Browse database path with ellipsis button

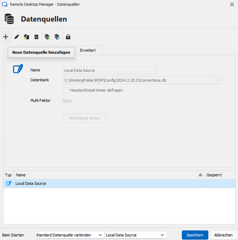[x=217, y=80]
